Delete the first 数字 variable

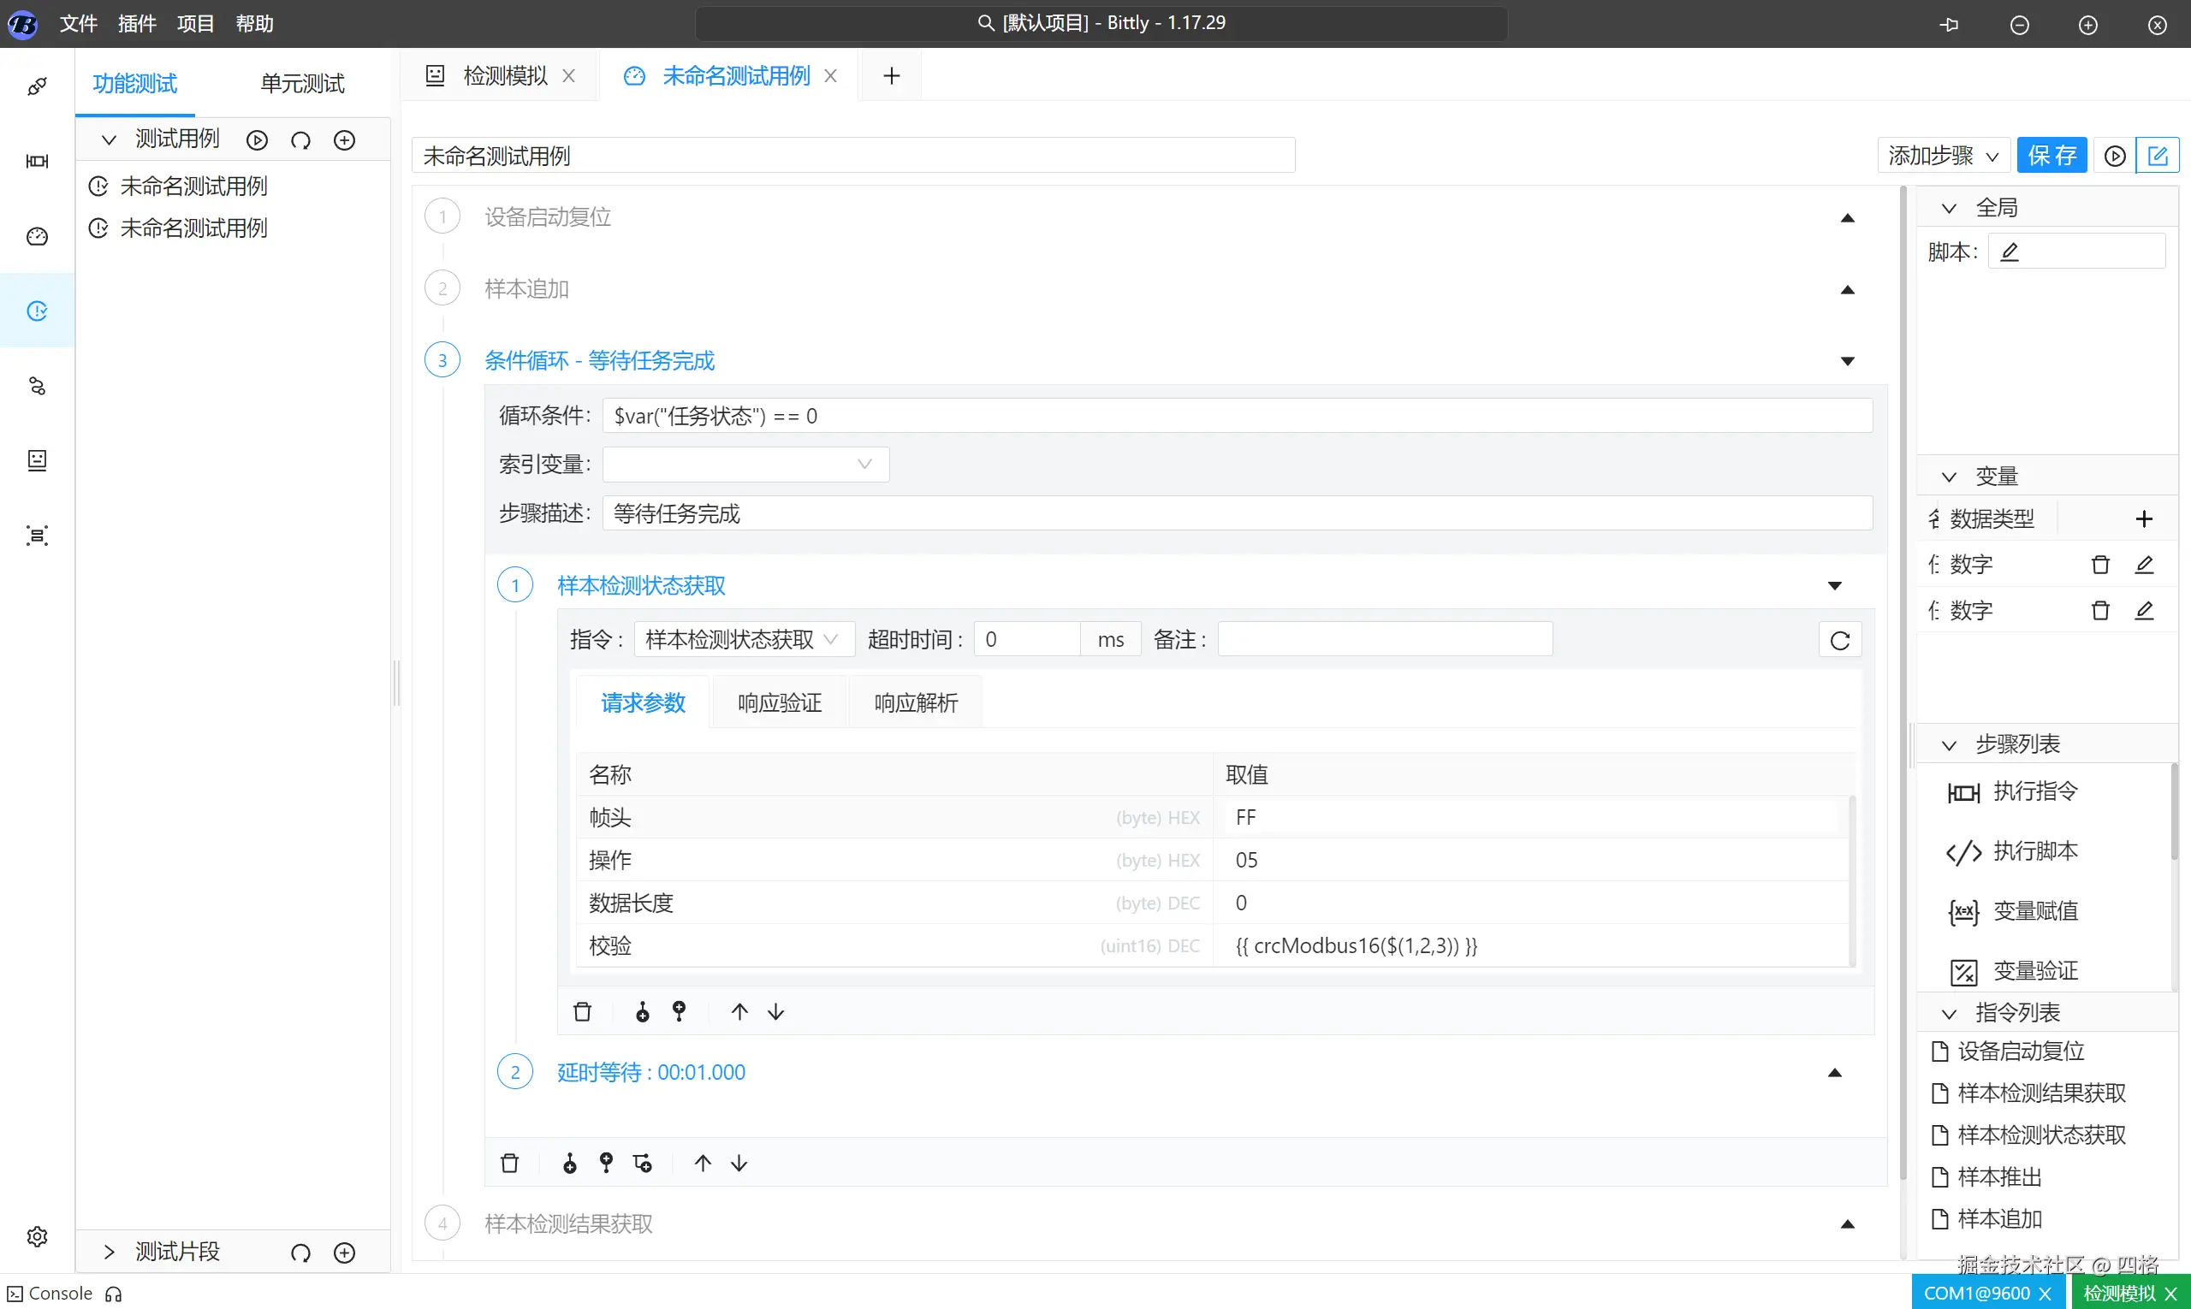tap(2100, 565)
